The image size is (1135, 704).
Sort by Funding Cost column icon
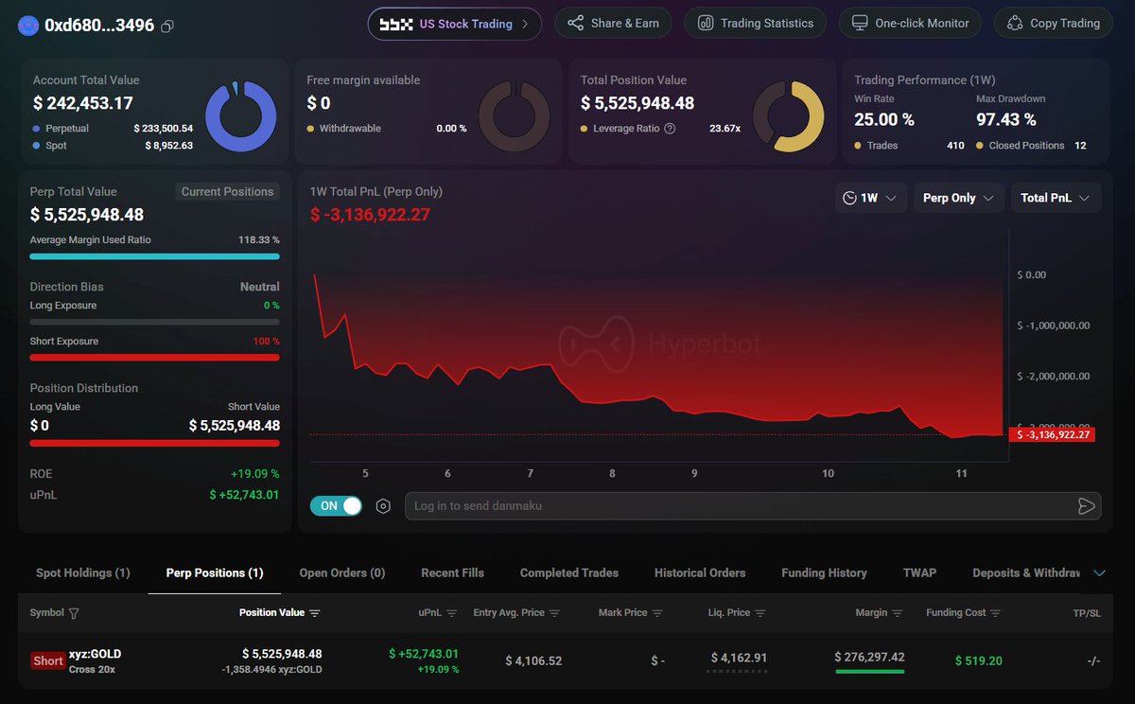(x=996, y=613)
